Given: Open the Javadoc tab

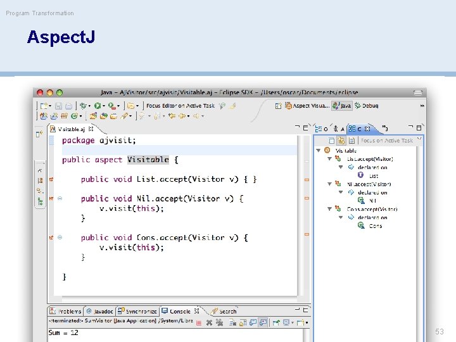Looking at the screenshot, I should [x=100, y=311].
